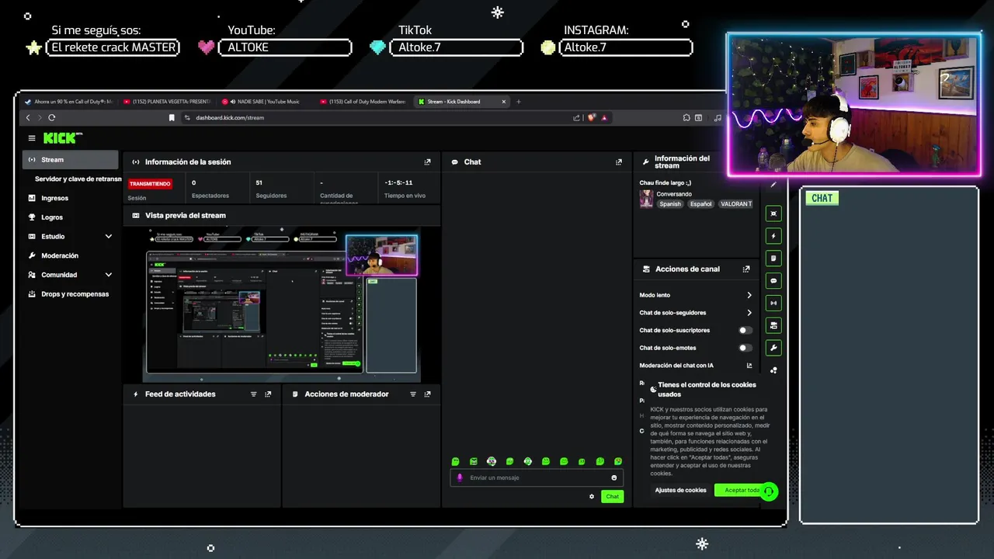The height and width of the screenshot is (559, 994).
Task: Click the Spanish tag
Action: pos(670,204)
